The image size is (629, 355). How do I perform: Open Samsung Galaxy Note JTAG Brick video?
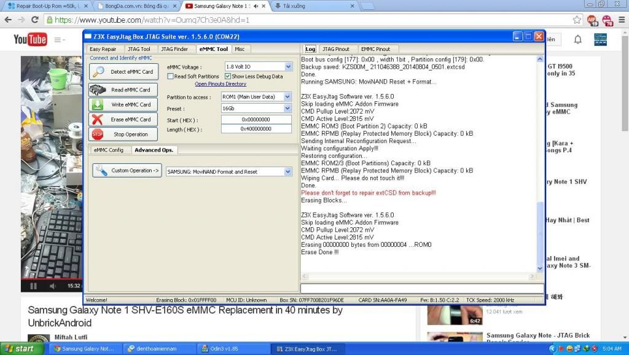[537, 335]
